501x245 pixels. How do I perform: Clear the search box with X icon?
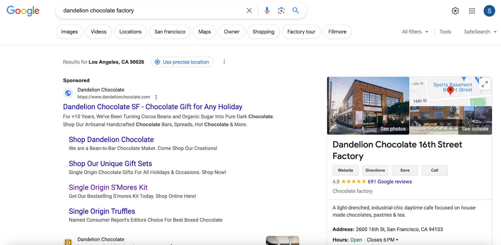[249, 11]
